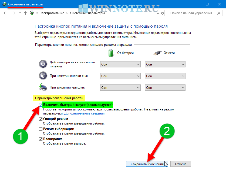Click the Спящий режим label text

pyautogui.click(x=56, y=119)
